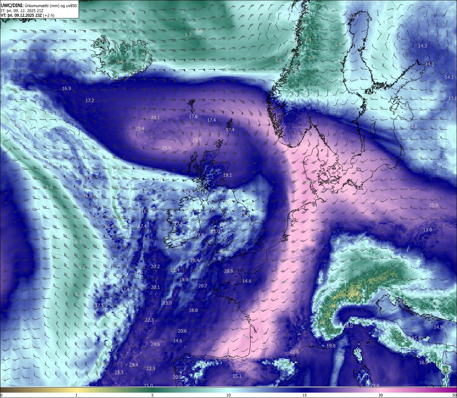Click the 30 tick on the colour scale

[x=381, y=395]
